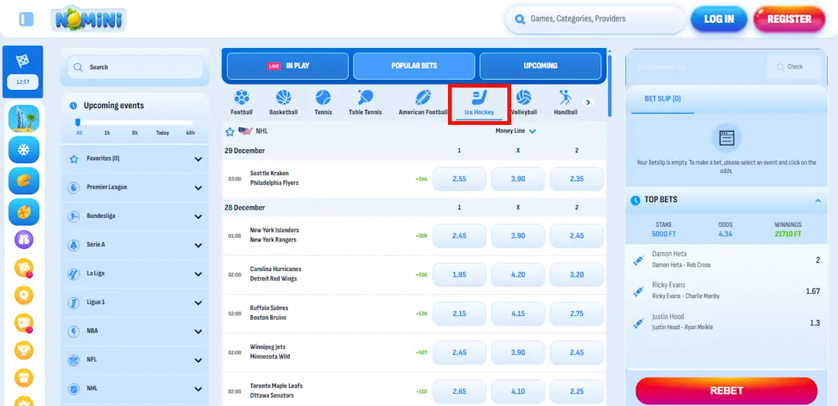
Task: Open the Volleyball sport category
Action: pos(524,103)
